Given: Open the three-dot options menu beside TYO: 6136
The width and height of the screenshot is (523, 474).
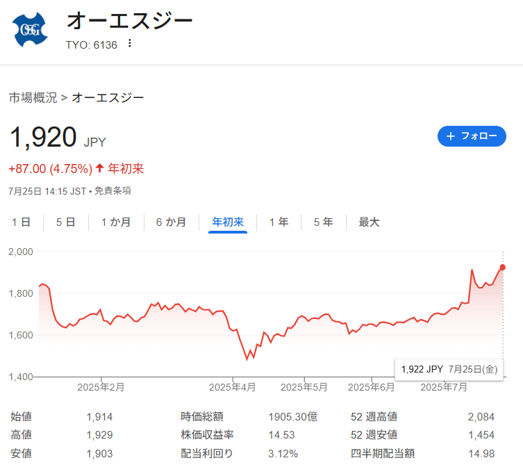Looking at the screenshot, I should pos(129,43).
